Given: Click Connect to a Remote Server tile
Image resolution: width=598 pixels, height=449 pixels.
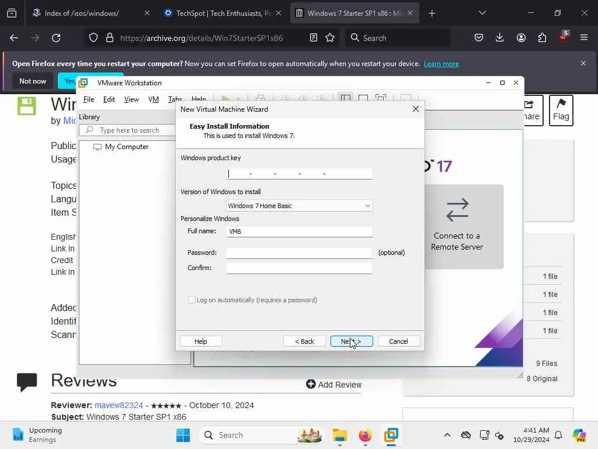Looking at the screenshot, I should 464,227.
